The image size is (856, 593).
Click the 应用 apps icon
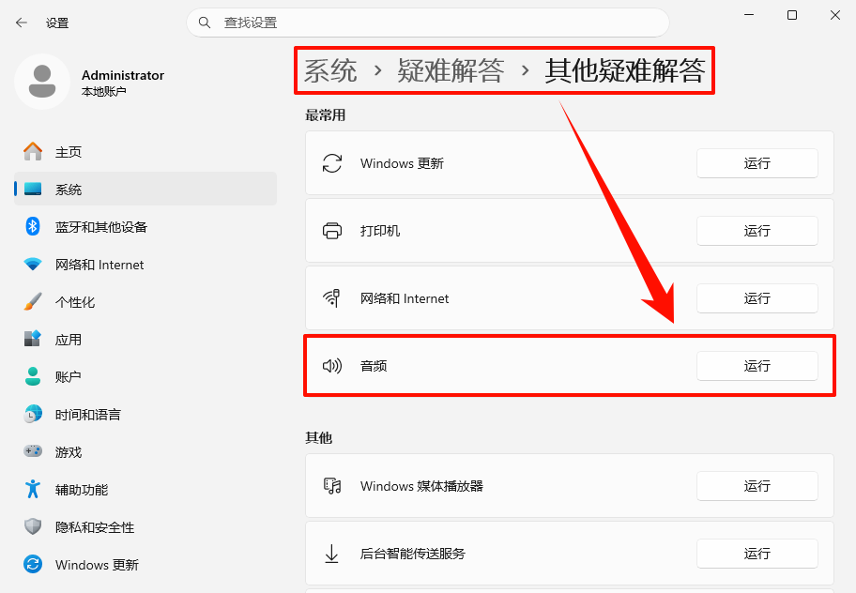point(33,340)
